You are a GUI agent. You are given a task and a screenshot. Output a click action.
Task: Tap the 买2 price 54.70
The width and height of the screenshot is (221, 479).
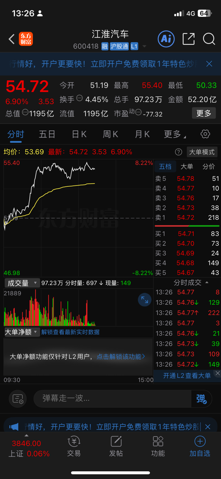point(186,243)
